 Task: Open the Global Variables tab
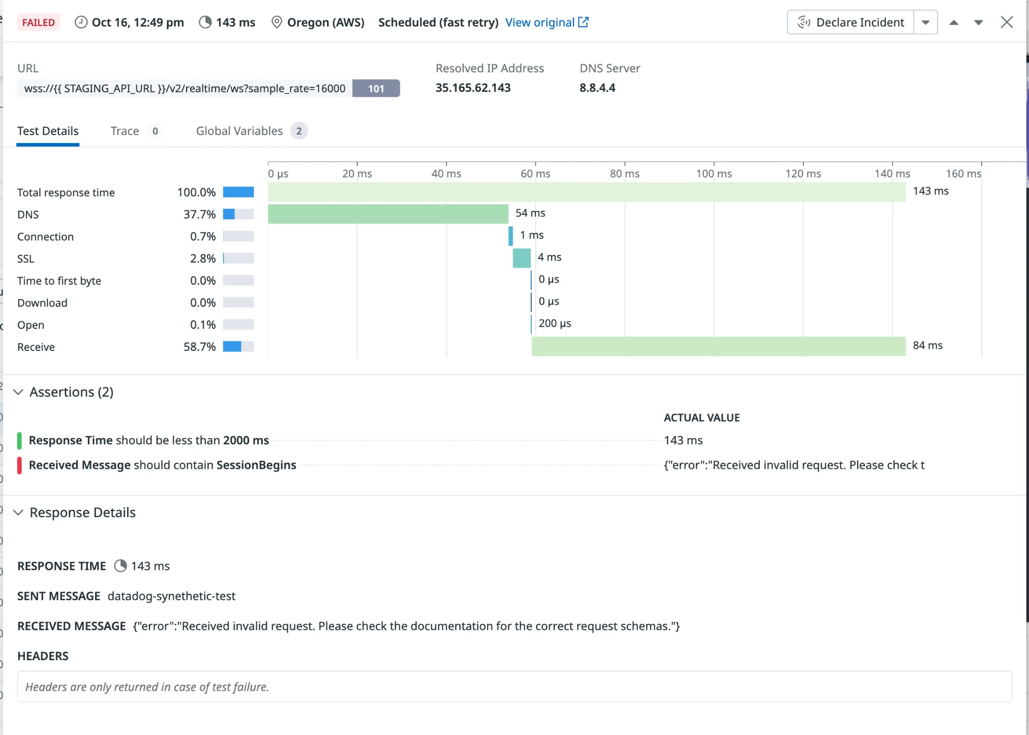point(240,131)
